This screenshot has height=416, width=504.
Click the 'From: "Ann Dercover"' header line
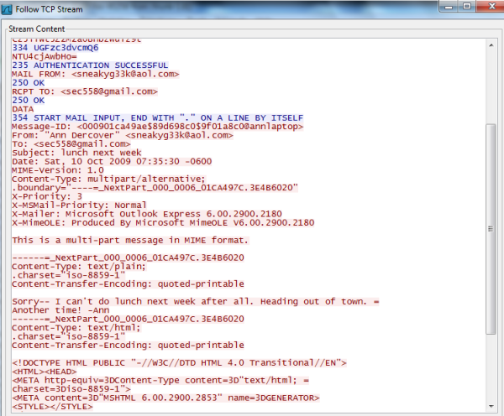coord(123,136)
